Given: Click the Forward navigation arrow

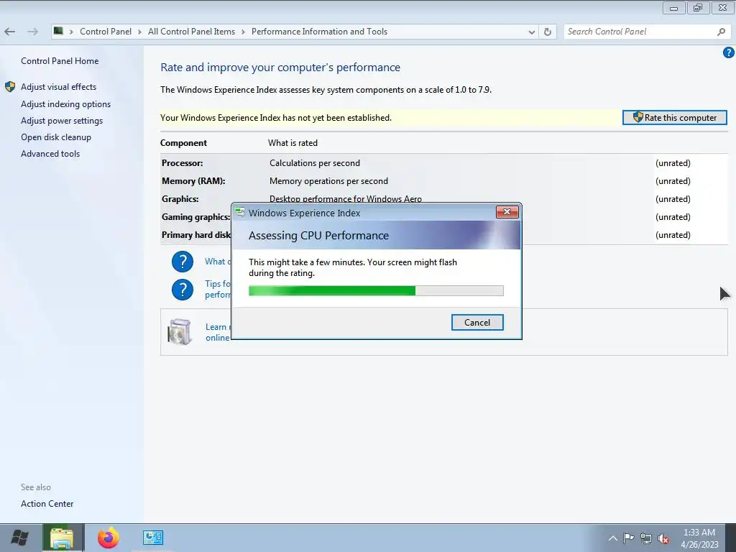Looking at the screenshot, I should (32, 32).
